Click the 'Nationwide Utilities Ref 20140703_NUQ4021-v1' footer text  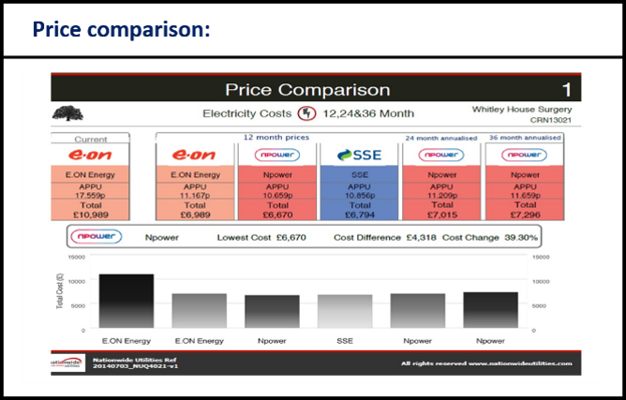135,363
